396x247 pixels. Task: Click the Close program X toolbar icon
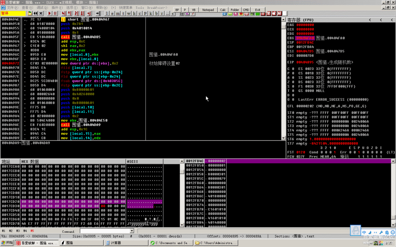point(41,13)
